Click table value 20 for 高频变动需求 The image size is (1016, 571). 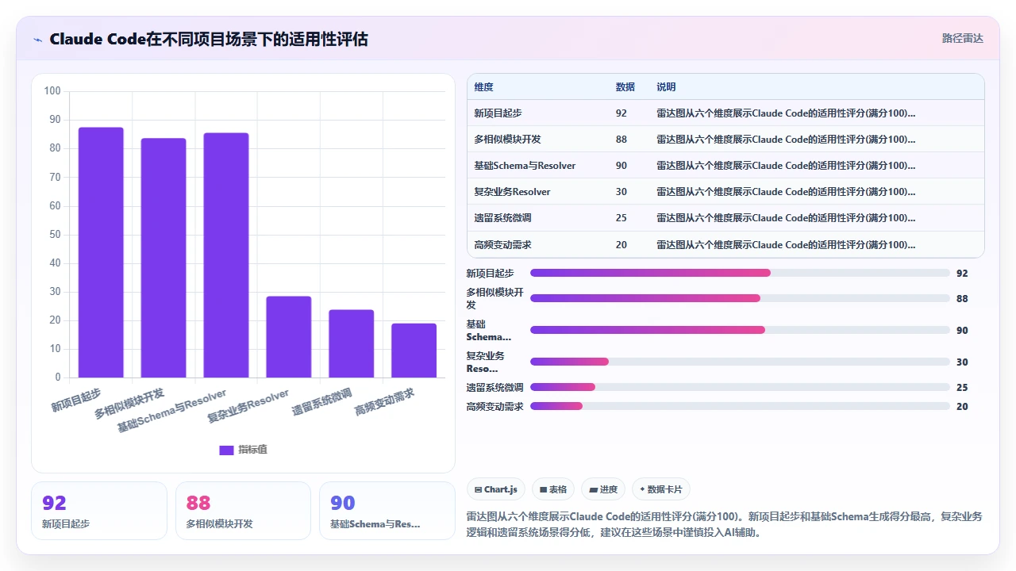point(621,245)
